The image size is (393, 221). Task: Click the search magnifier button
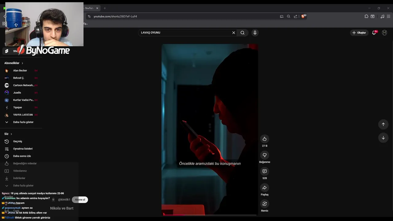(x=243, y=33)
